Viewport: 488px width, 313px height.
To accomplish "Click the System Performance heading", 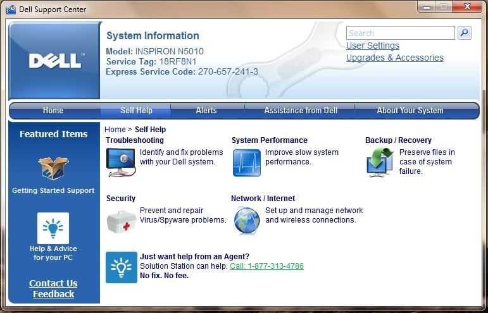I will [270, 140].
